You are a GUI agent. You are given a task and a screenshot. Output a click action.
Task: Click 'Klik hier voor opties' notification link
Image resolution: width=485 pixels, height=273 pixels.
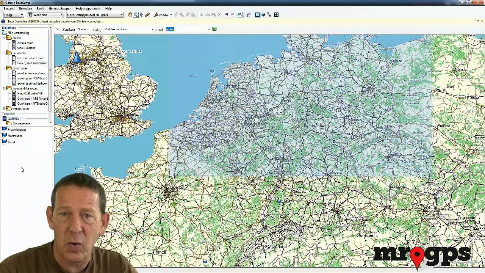[89, 22]
